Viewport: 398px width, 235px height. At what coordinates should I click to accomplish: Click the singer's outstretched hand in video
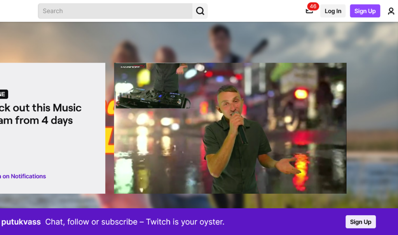pos(287,165)
